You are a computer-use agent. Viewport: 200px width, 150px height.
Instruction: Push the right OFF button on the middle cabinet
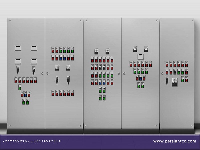[112, 67]
